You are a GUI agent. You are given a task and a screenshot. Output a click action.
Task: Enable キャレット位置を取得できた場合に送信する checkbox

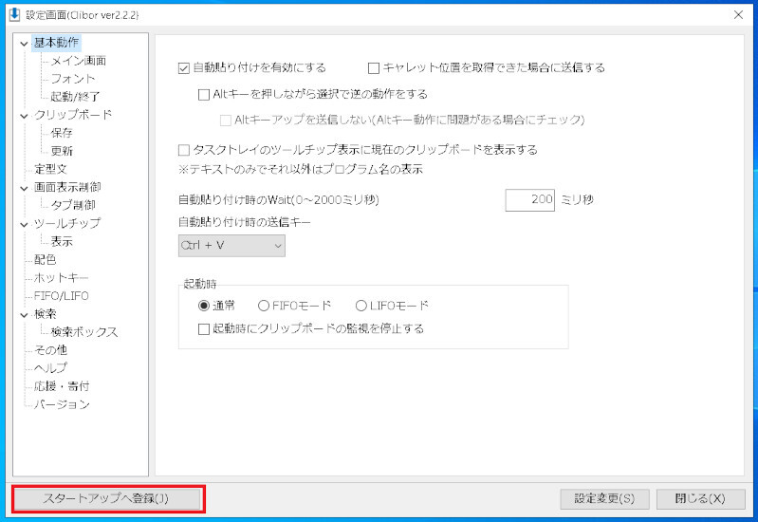pyautogui.click(x=374, y=68)
